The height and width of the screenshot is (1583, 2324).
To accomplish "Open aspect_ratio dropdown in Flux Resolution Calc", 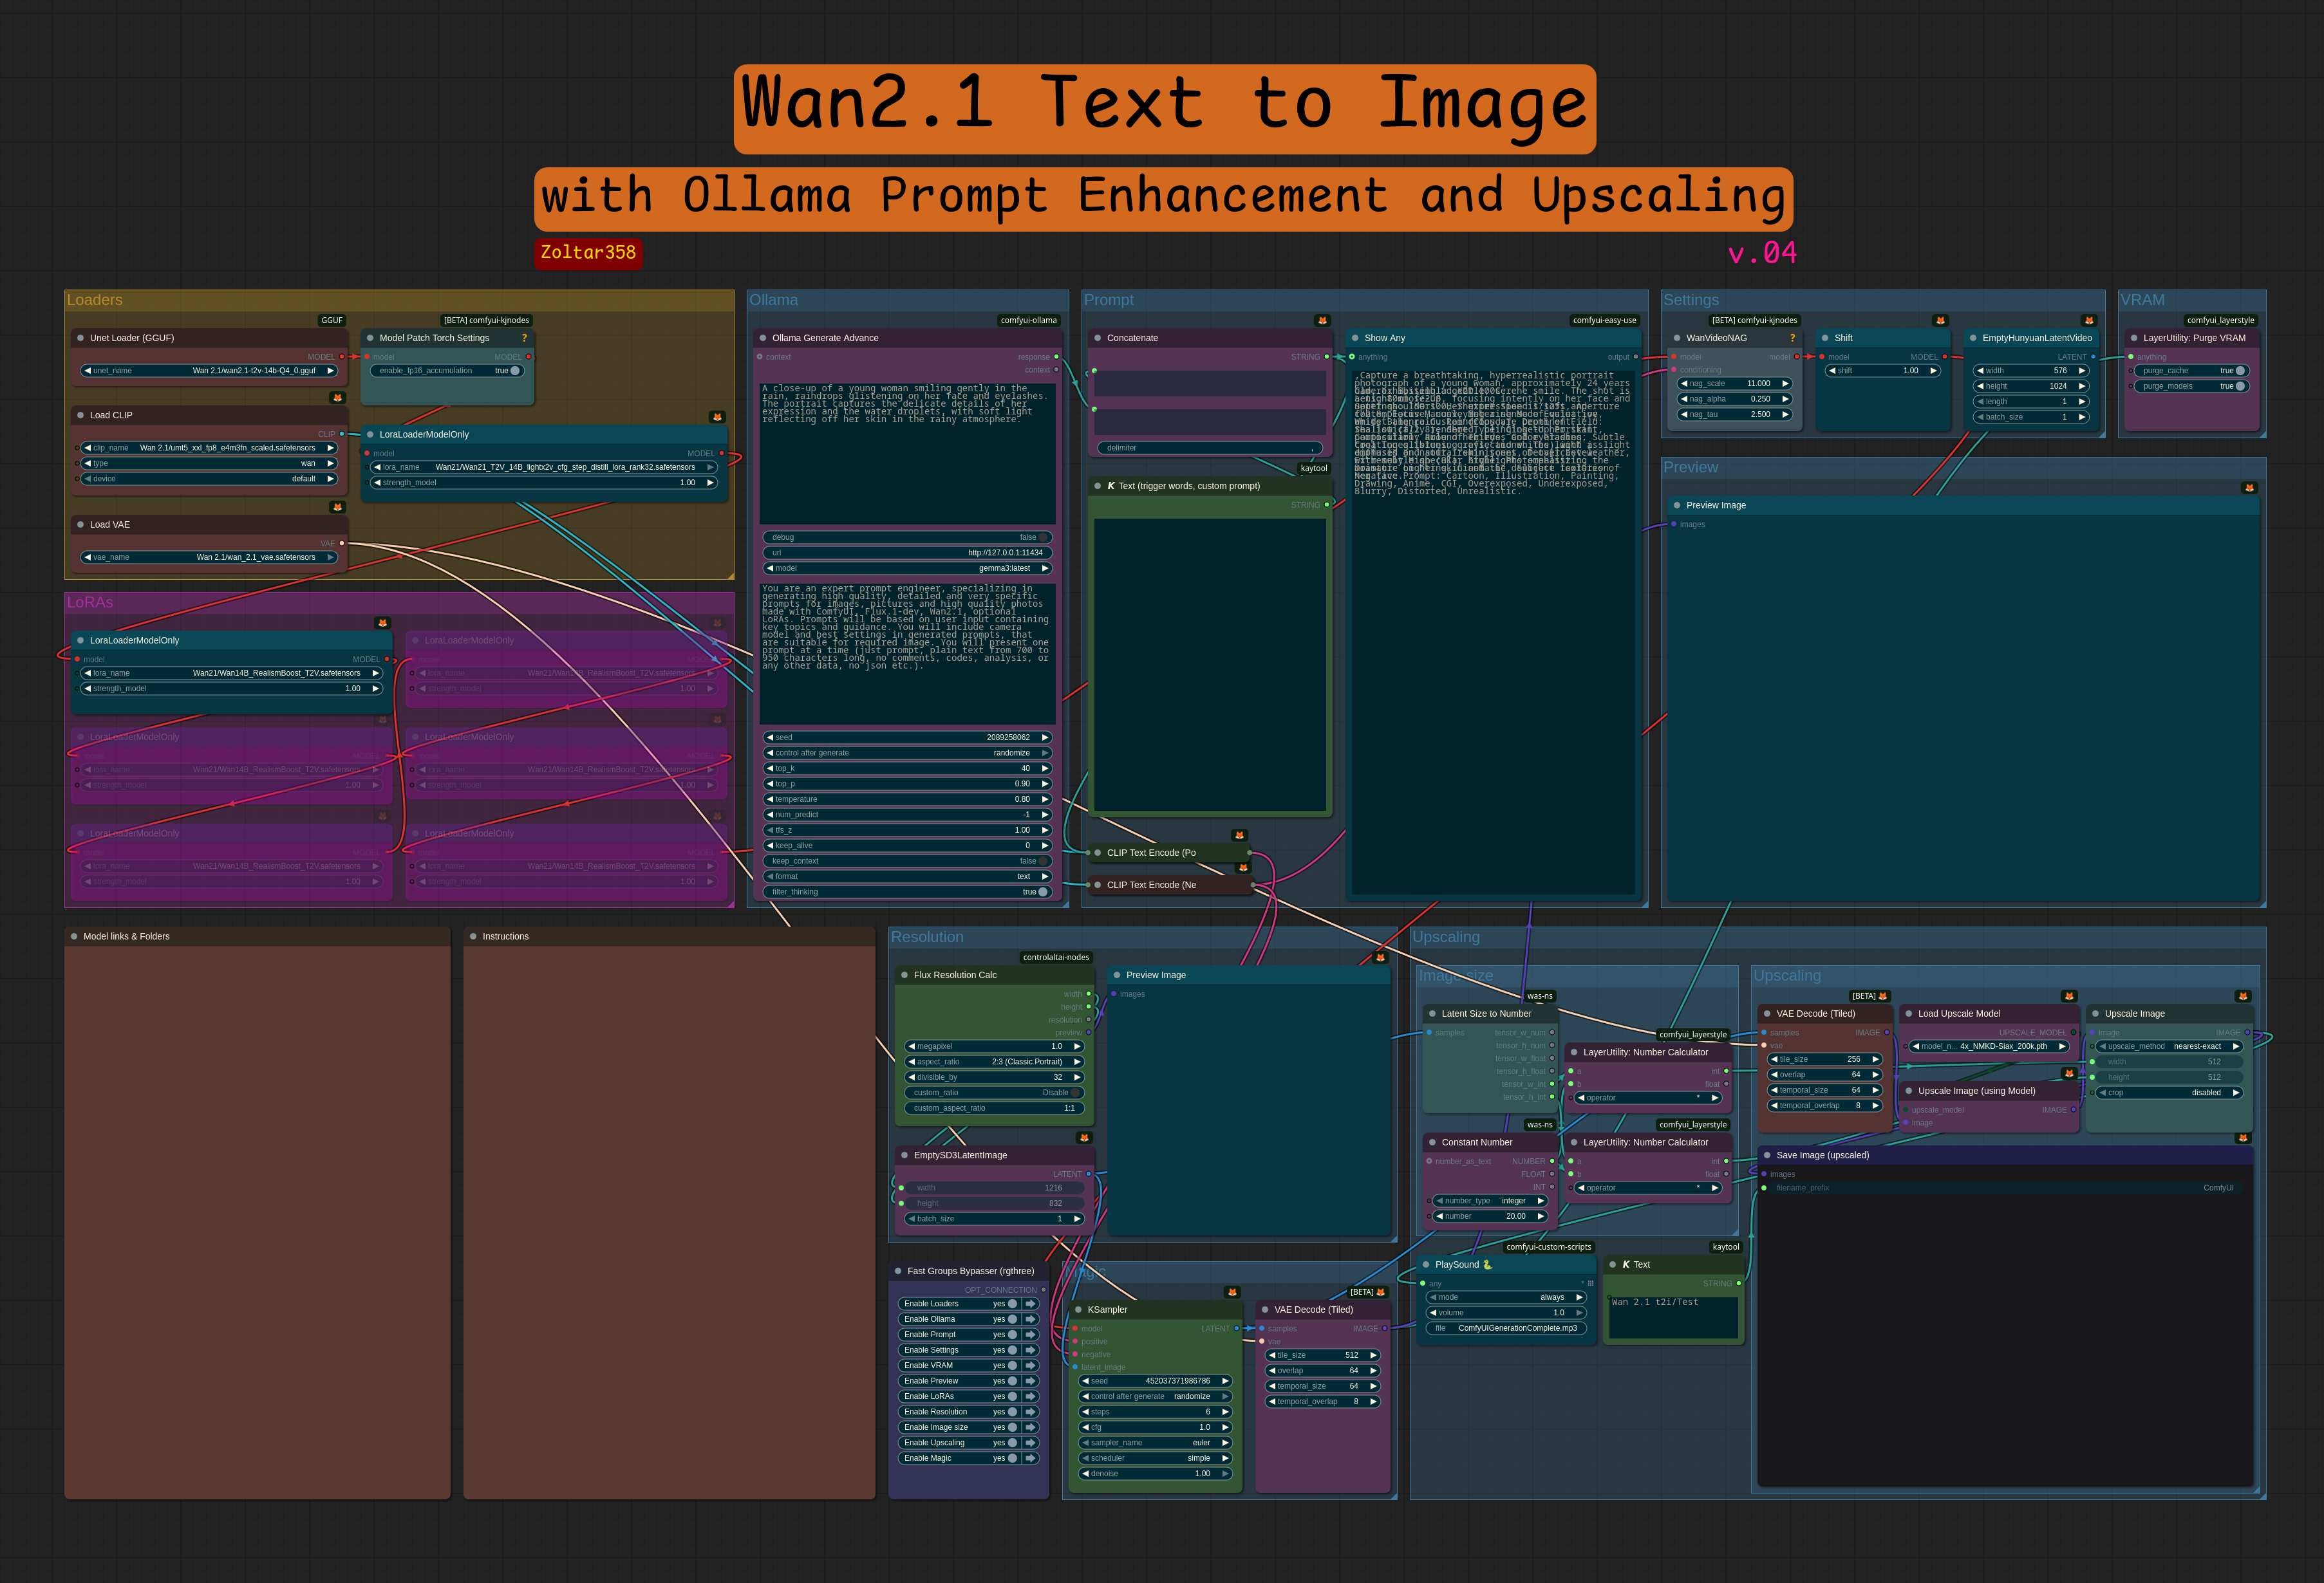I will click(x=994, y=1062).
